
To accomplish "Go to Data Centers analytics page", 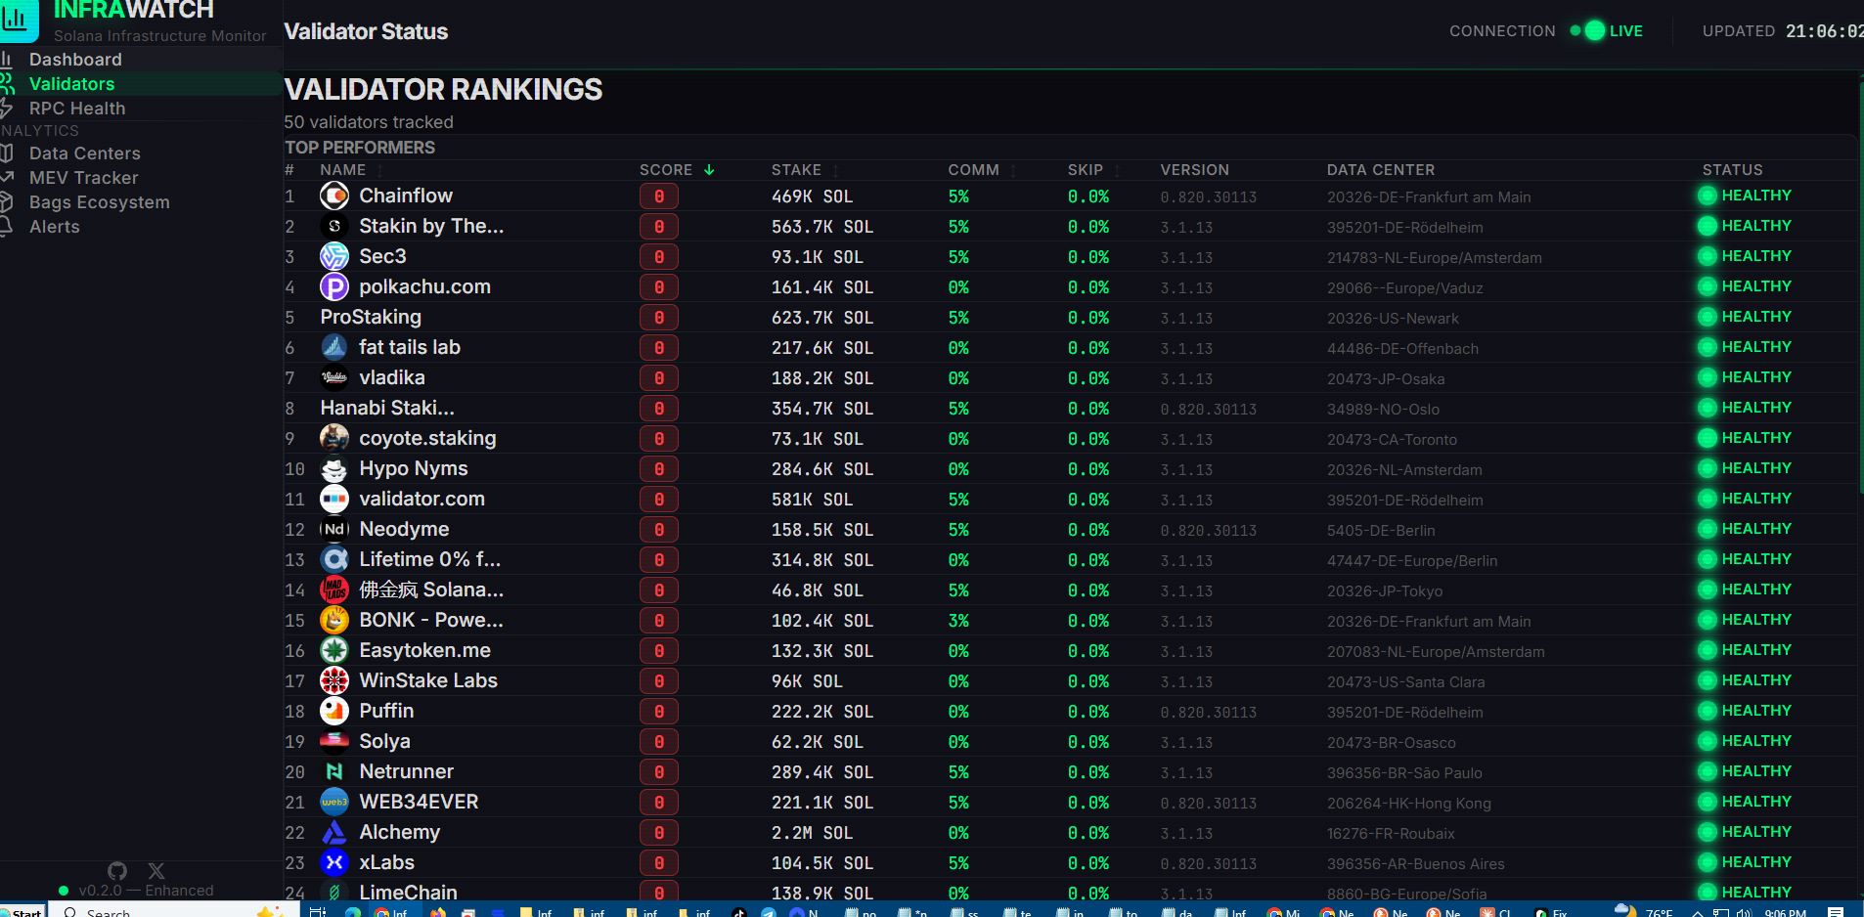I will coord(141,153).
